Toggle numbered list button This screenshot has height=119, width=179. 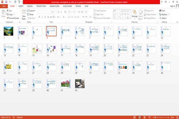[73, 12]
